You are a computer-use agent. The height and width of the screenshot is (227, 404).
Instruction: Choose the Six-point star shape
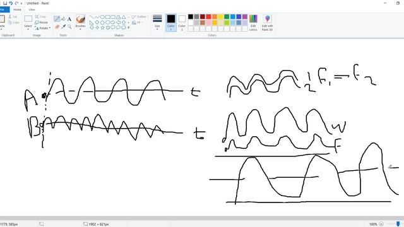(108, 28)
